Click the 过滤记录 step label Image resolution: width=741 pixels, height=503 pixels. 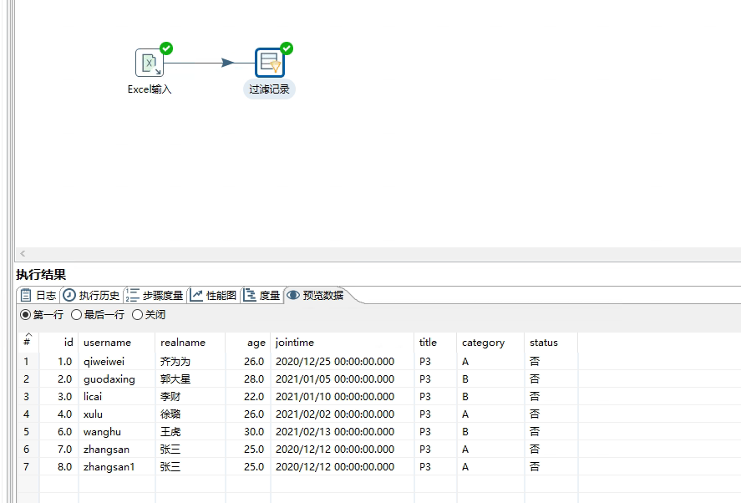(269, 89)
